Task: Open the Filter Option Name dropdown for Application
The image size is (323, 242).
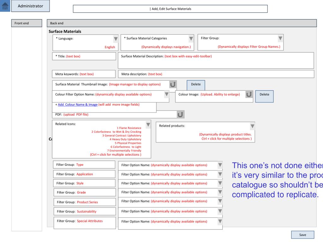Action: 220,174
